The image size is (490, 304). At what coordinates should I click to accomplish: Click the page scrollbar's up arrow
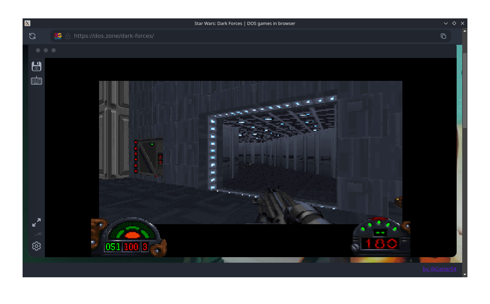(465, 31)
